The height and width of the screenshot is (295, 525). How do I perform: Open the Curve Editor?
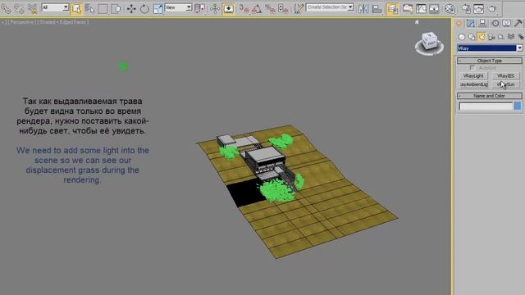point(421,9)
